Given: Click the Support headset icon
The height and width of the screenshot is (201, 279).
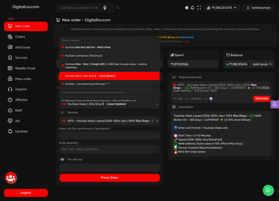Looking at the screenshot, I should pyautogui.click(x=10, y=89).
